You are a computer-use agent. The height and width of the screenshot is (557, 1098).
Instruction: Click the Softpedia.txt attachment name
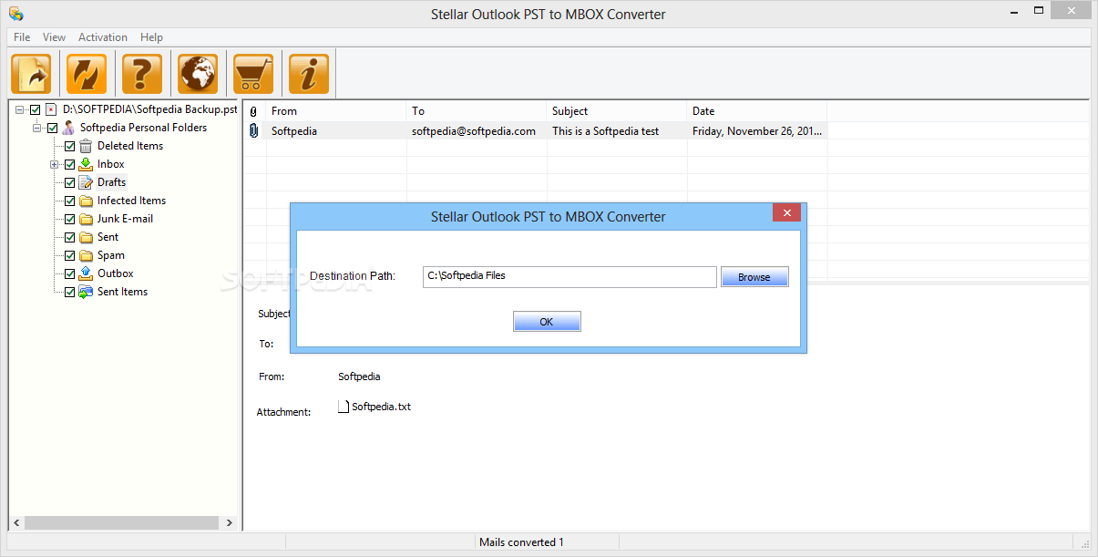pos(382,407)
